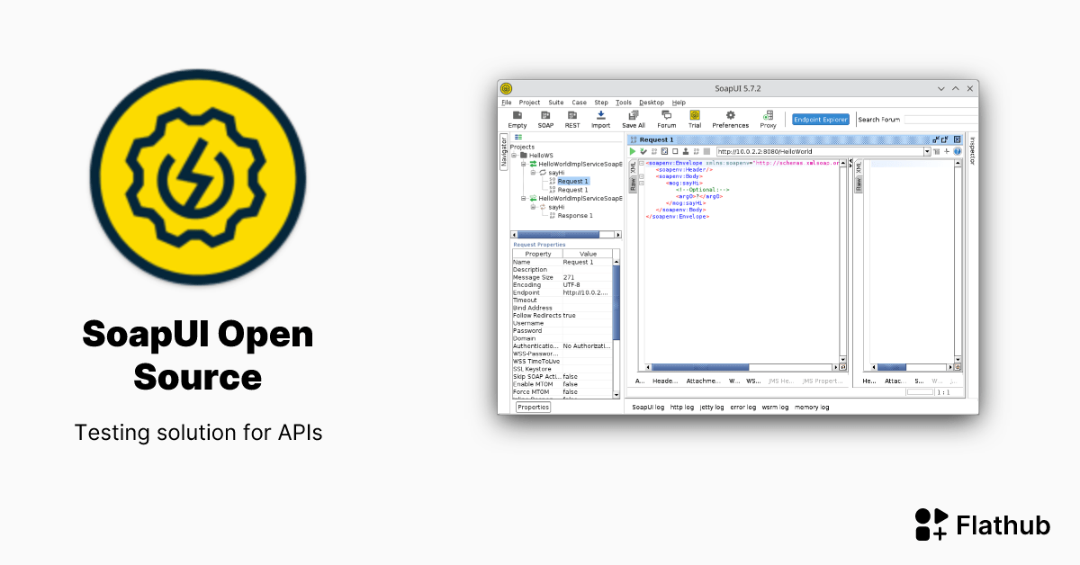Click the gray cancel request square icon
Viewport: 1080px width, 565px height.
[706, 151]
